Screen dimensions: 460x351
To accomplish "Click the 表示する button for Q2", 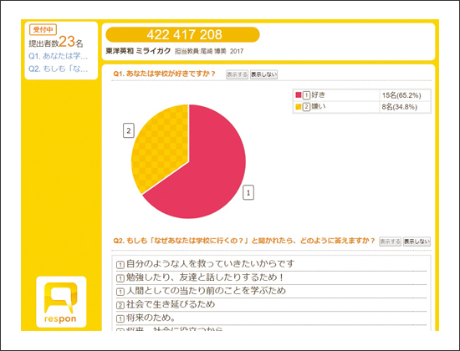I will pos(390,242).
